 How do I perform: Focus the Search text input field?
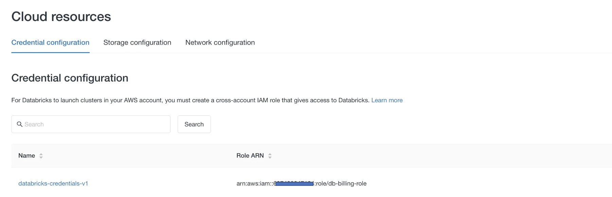point(91,124)
